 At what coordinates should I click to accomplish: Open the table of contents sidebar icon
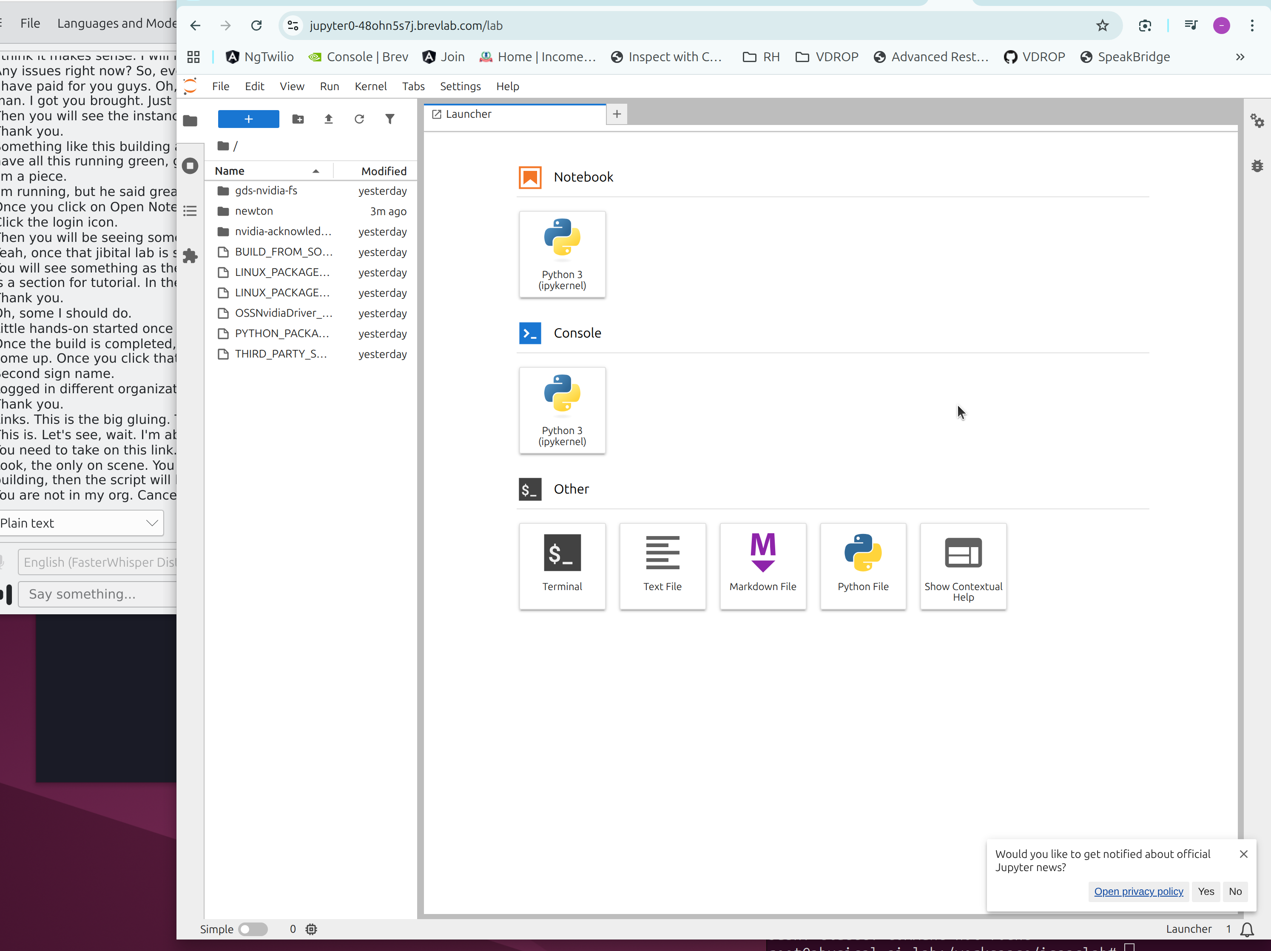click(190, 211)
